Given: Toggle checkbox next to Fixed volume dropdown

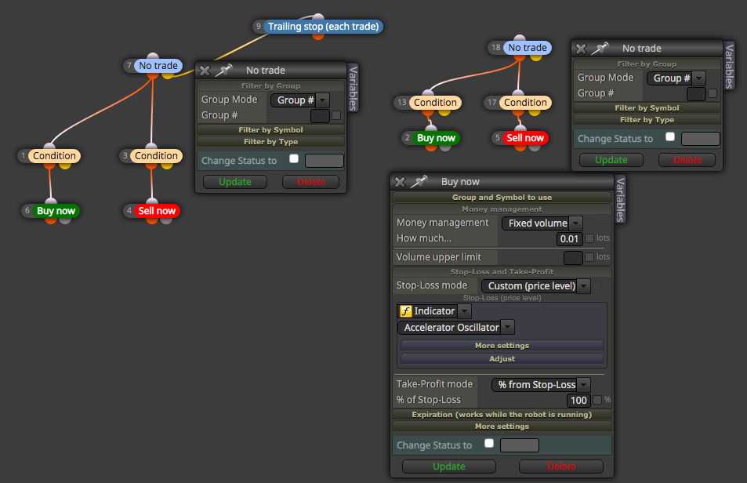Looking at the screenshot, I should tap(589, 223).
